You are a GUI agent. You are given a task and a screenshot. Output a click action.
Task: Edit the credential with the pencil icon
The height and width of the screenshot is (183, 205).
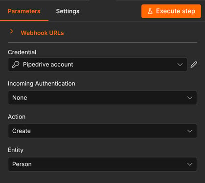click(x=194, y=65)
